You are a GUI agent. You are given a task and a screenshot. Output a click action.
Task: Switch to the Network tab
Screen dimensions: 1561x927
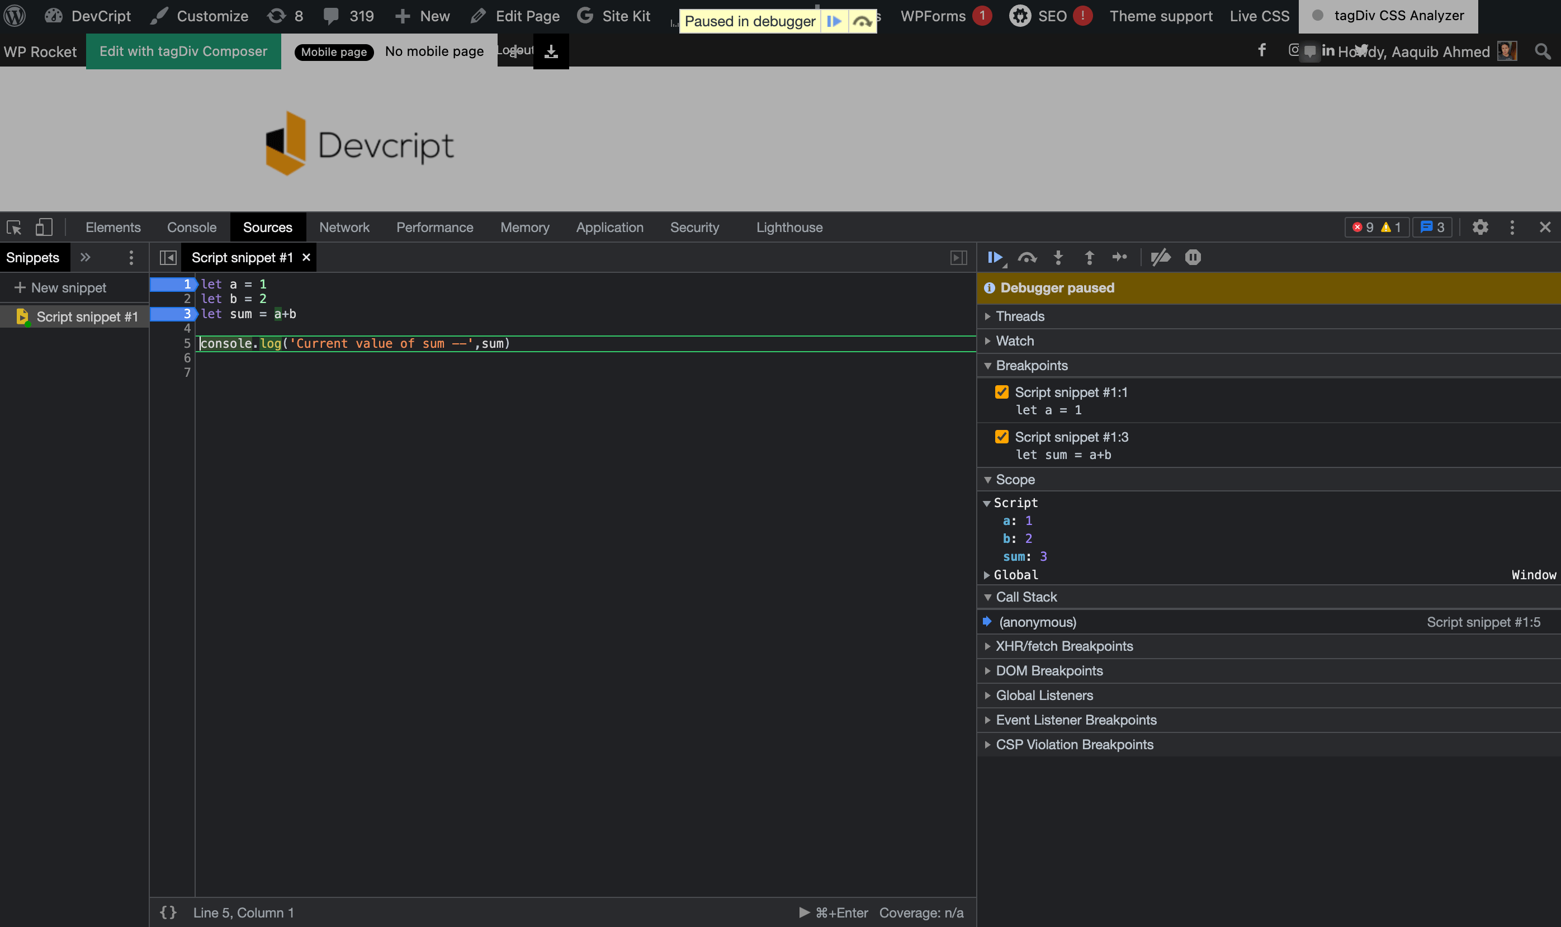pos(344,227)
